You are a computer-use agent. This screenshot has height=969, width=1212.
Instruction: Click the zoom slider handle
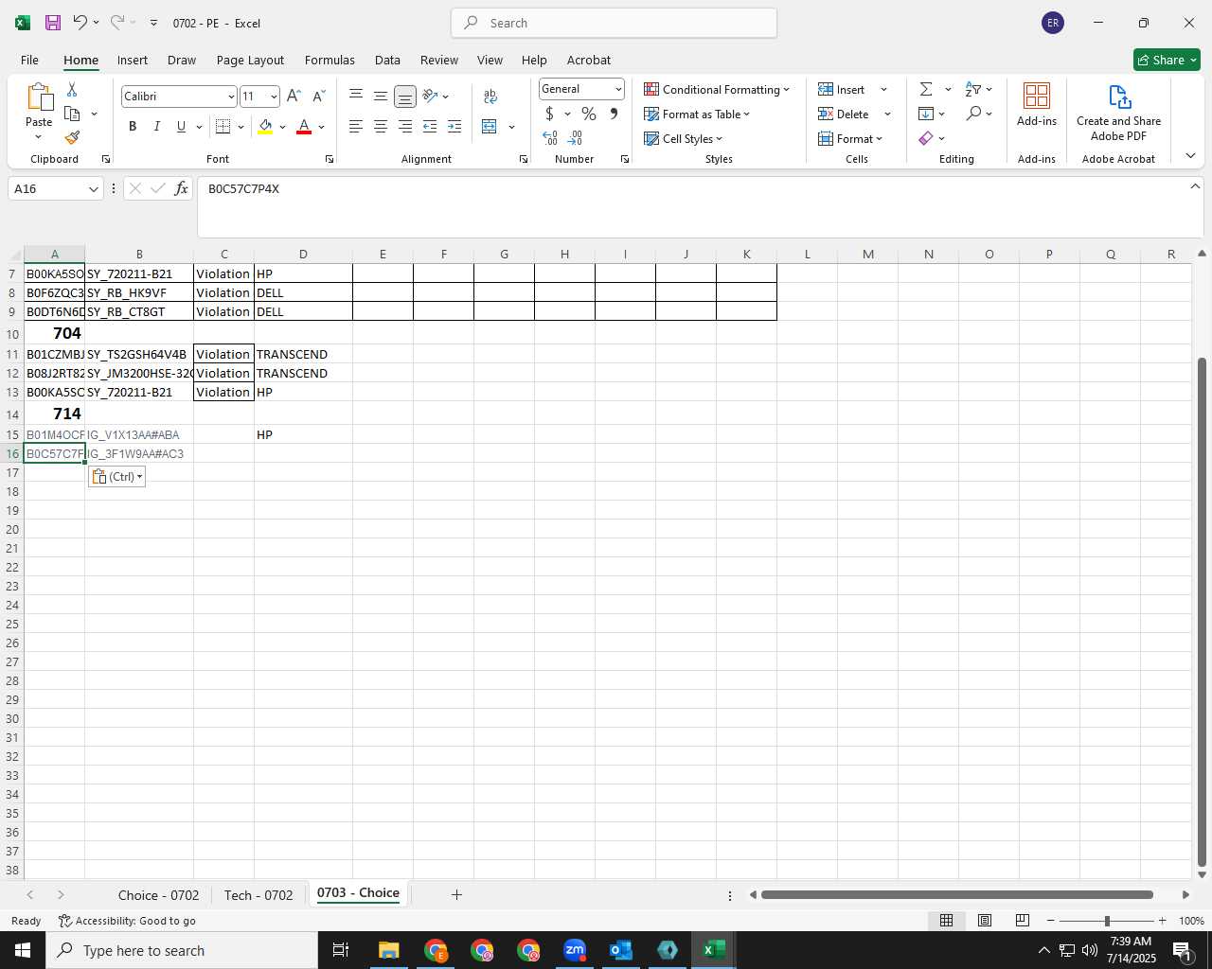(x=1107, y=921)
